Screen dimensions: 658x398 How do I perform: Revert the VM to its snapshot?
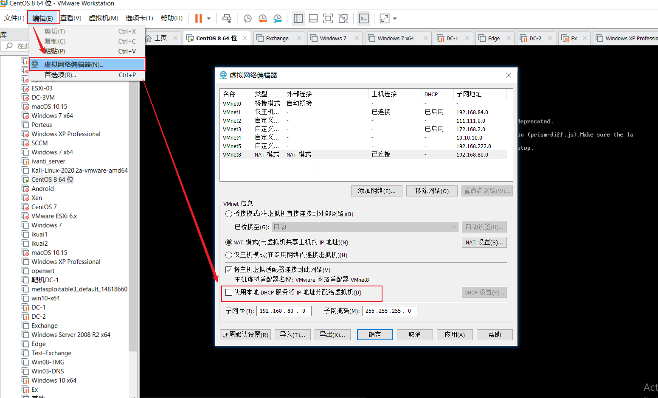click(262, 18)
